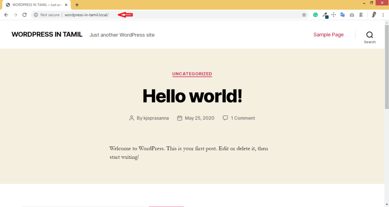Click the vertical scrollbar thumb
This screenshot has height=207, width=389.
pyautogui.click(x=387, y=67)
